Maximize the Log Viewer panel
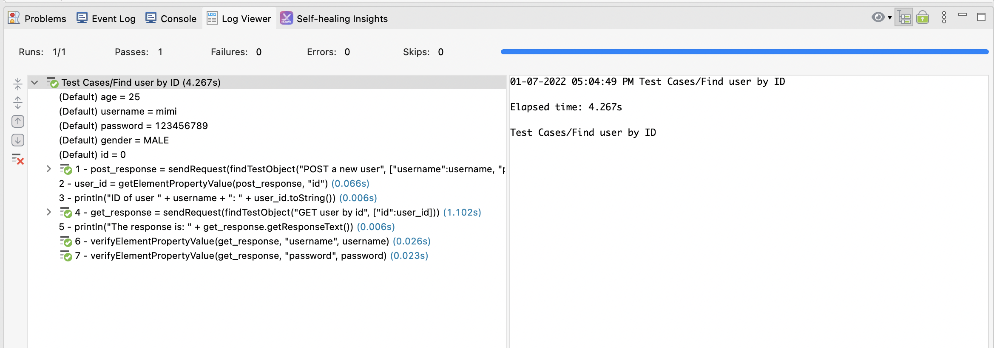The width and height of the screenshot is (994, 348). coord(981,17)
